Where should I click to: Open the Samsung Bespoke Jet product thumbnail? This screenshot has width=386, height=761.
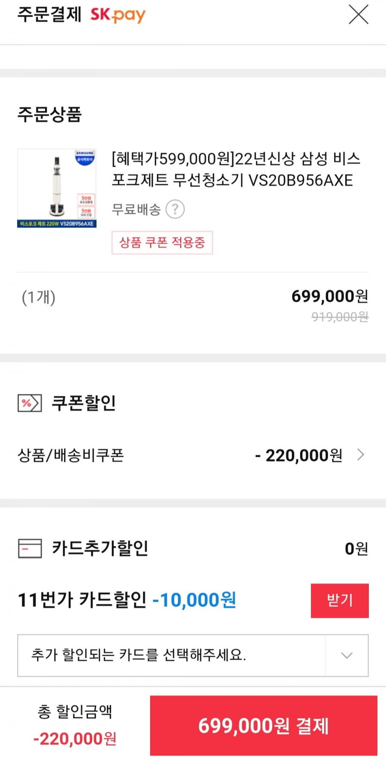pos(57,188)
